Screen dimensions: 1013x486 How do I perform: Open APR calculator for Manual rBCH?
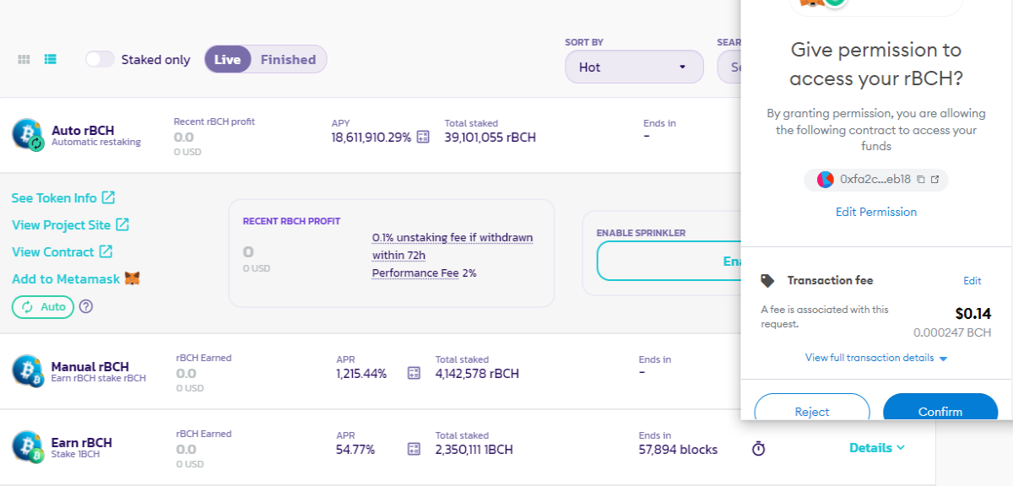click(414, 373)
